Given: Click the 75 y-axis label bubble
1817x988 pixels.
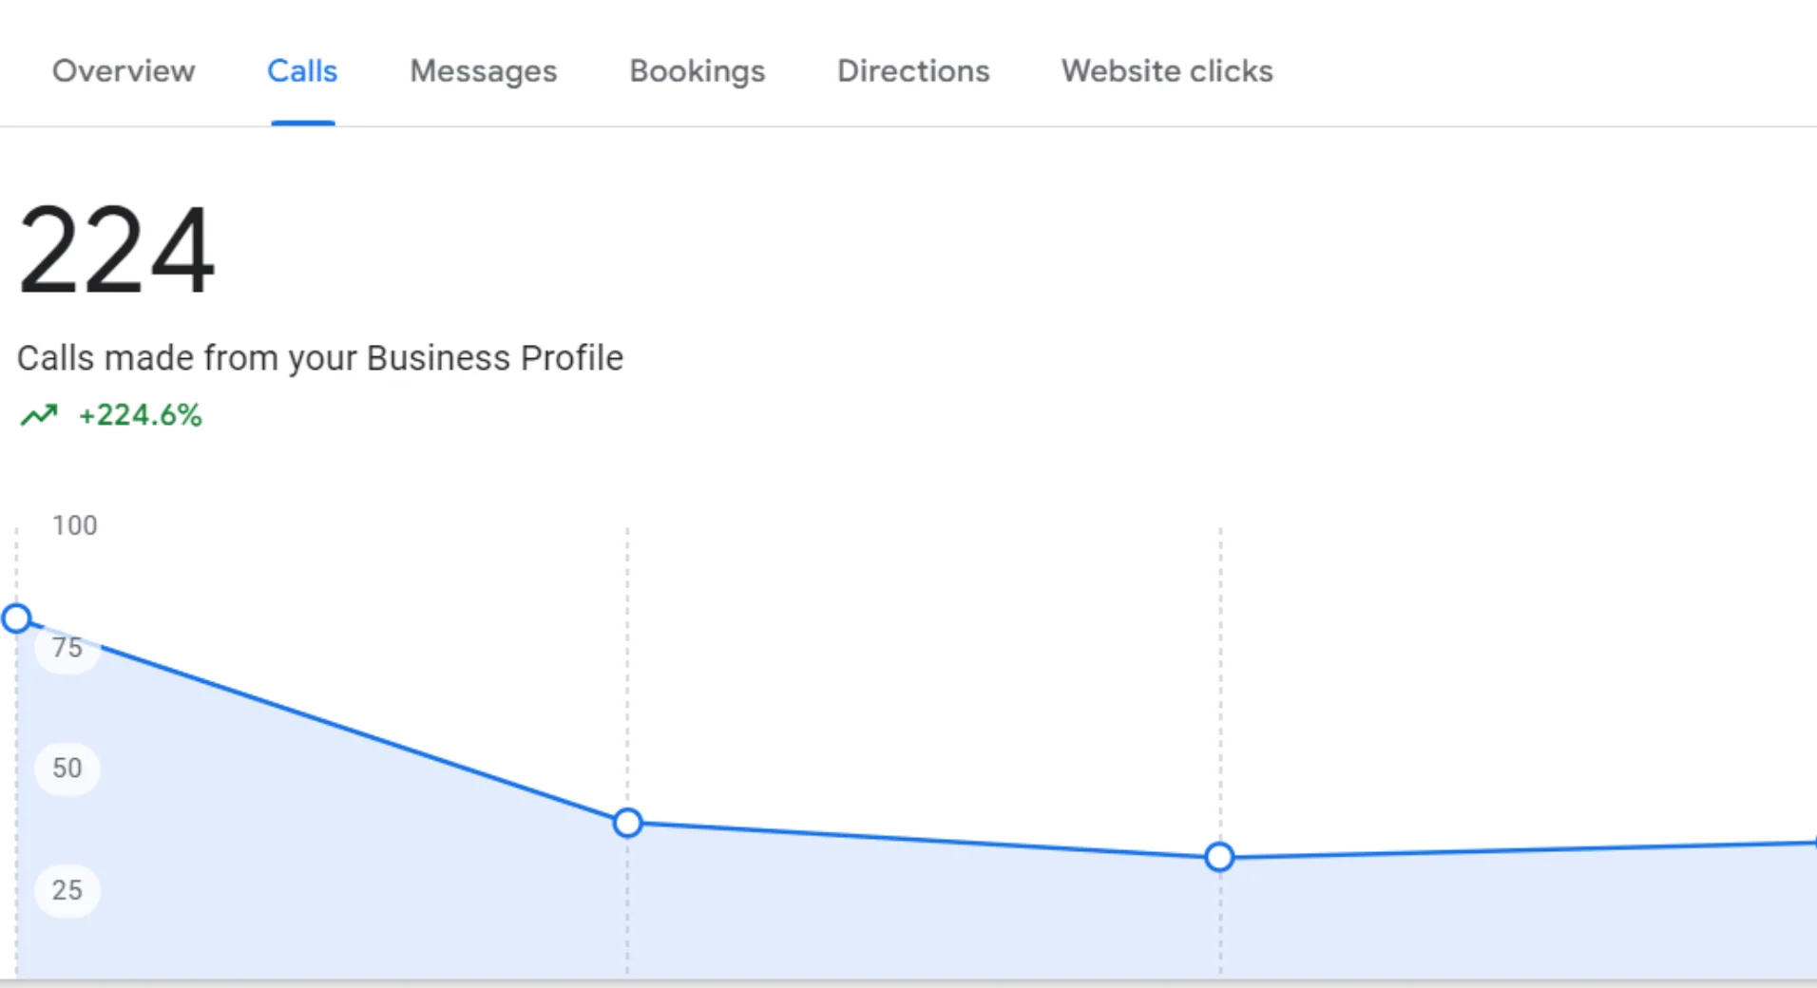Looking at the screenshot, I should (x=67, y=648).
